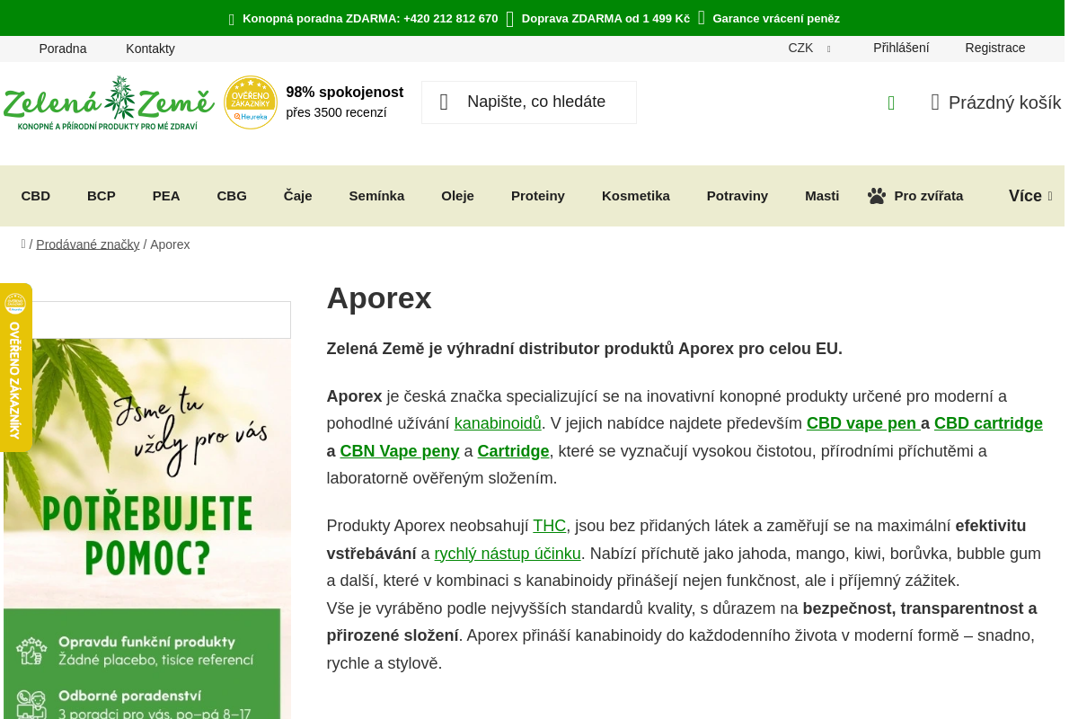1078x719 pixels.
Task: Click the Aporex breadcrumb text
Action: (x=170, y=244)
